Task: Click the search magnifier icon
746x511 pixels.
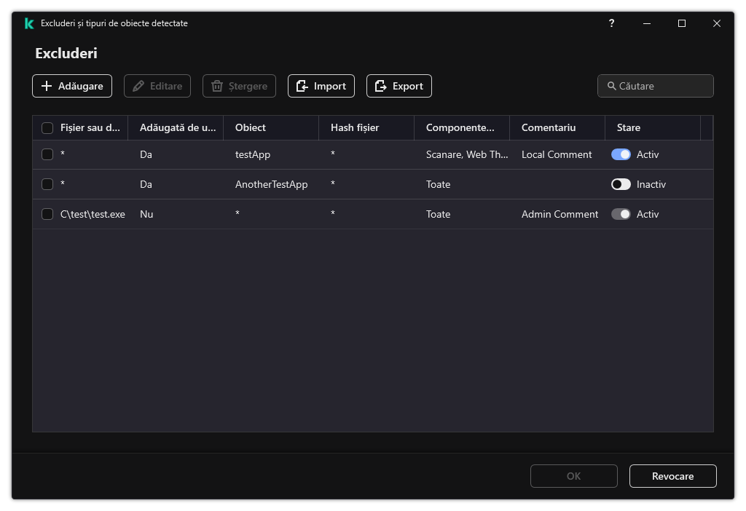Action: (611, 86)
